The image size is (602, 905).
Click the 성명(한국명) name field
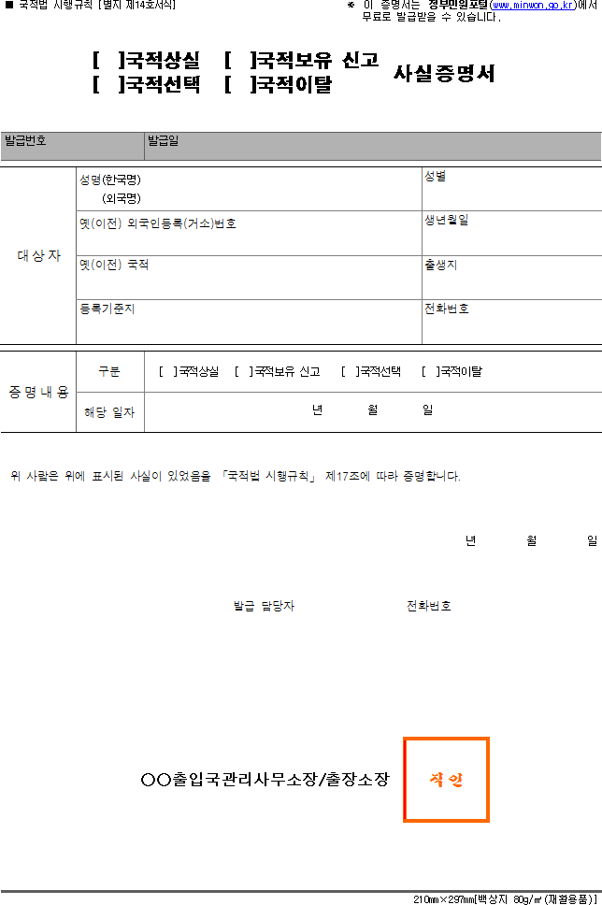pyautogui.click(x=249, y=189)
